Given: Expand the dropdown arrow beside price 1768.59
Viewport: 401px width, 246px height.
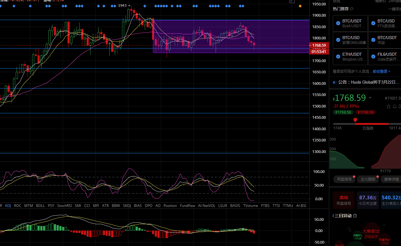Looking at the screenshot, I should [x=370, y=98].
